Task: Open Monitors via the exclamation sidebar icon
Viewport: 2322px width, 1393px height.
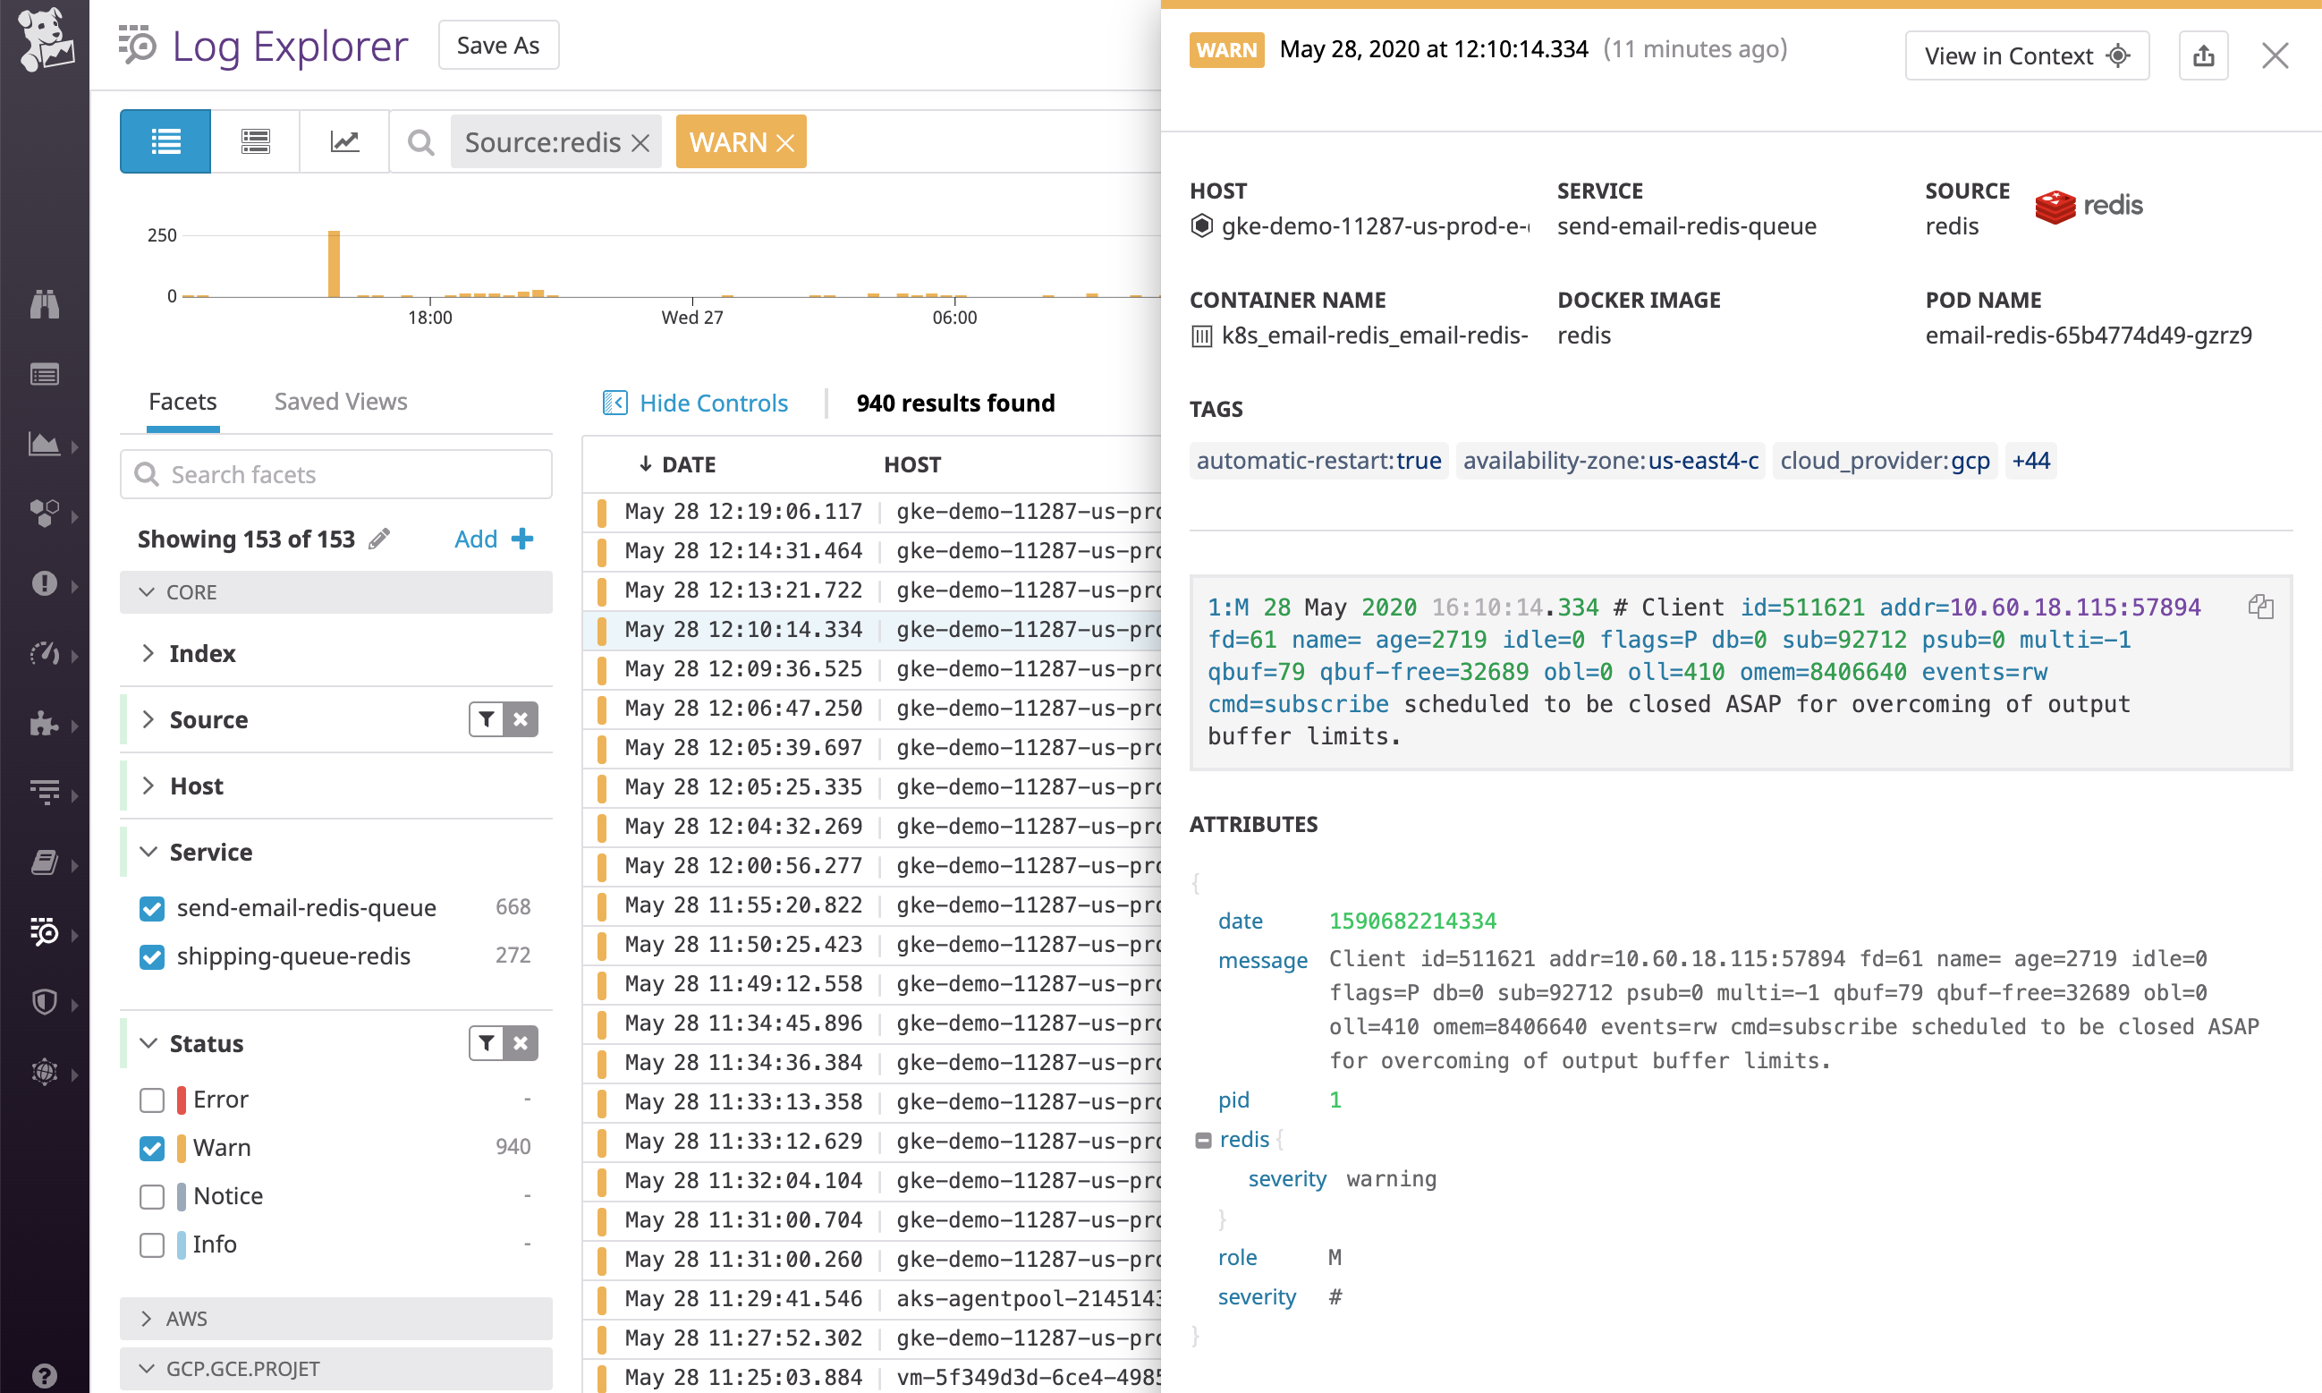Action: coord(44,585)
